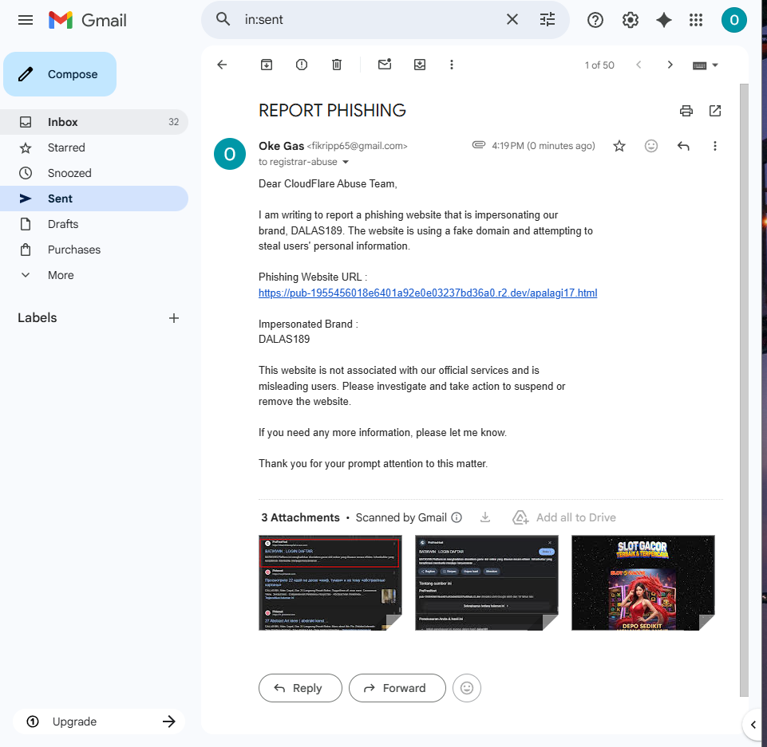Click the 4:19 PM timestamp
Viewport: 767px width, 747px height.
point(543,146)
